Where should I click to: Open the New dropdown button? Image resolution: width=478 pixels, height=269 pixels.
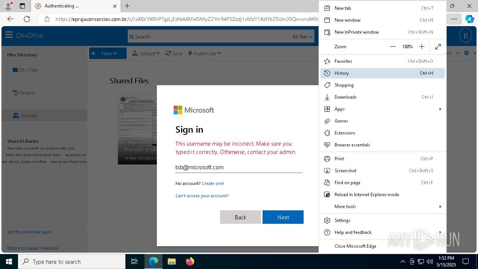coord(108,53)
